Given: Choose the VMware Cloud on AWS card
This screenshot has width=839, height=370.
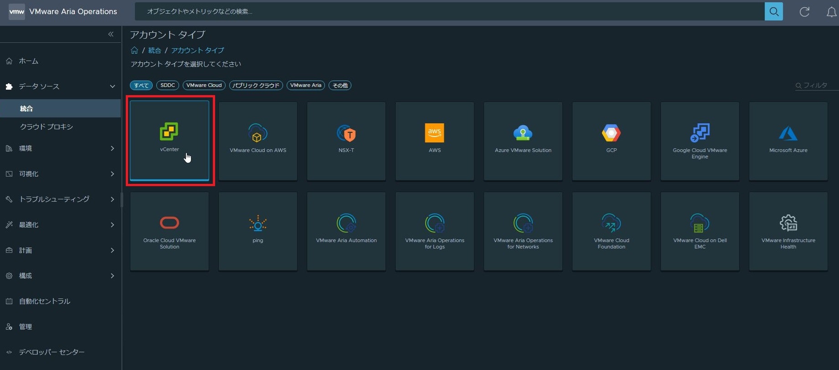Looking at the screenshot, I should pyautogui.click(x=258, y=141).
